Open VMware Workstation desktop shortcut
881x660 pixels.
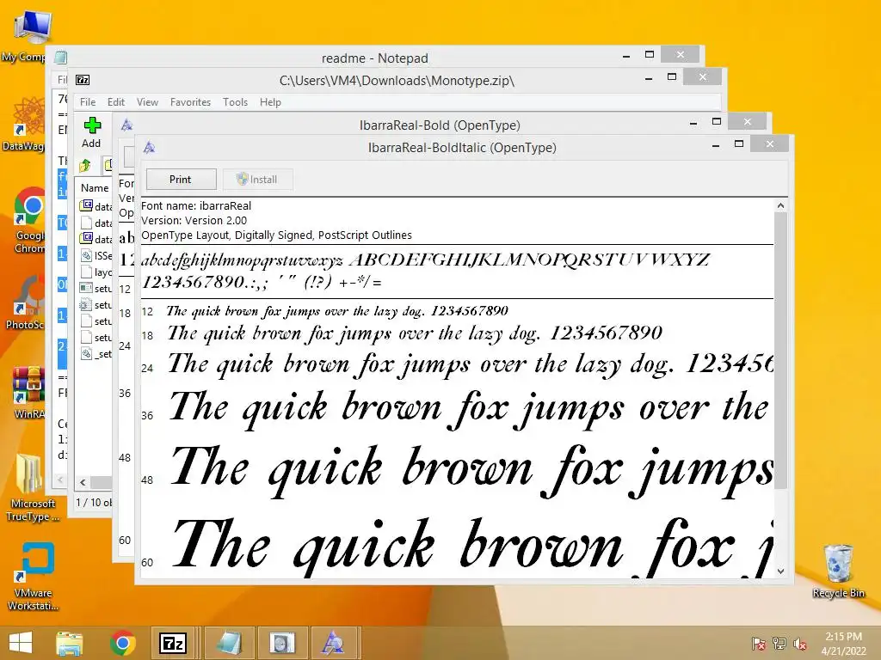click(x=33, y=577)
